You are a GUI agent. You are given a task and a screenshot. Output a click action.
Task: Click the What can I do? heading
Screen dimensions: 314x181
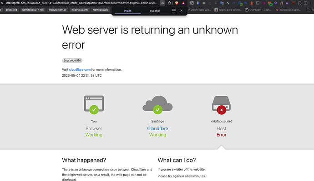(x=177, y=160)
